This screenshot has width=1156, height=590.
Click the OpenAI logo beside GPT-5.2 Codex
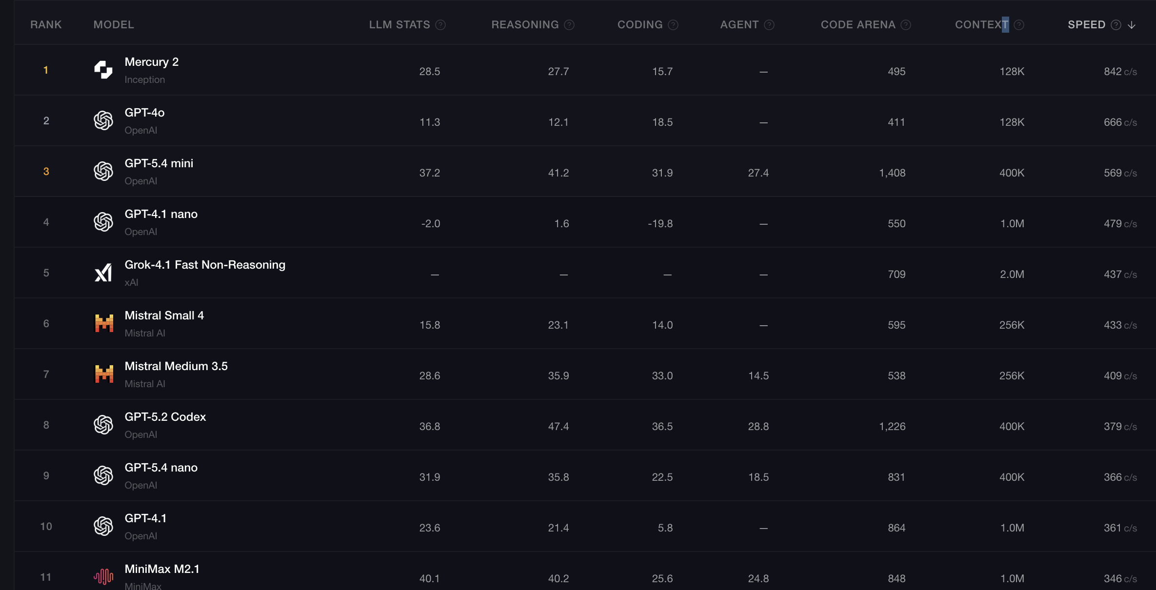(x=103, y=425)
